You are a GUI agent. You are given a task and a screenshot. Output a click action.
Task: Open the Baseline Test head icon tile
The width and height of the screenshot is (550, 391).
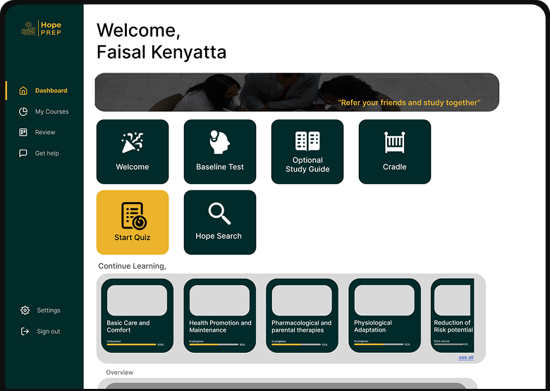[x=220, y=151]
